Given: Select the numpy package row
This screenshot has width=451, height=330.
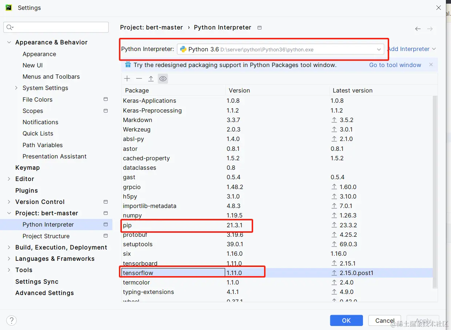Looking at the screenshot, I should coord(277,215).
